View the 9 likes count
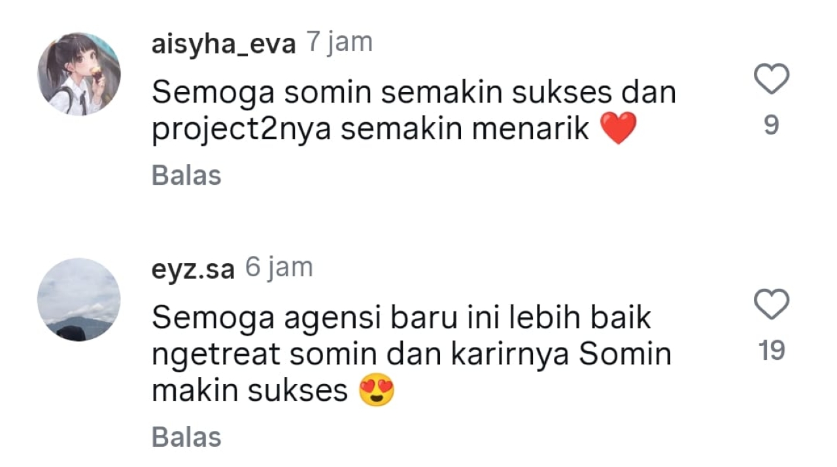 (772, 125)
